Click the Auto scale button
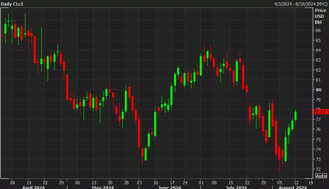The image size is (329, 189). pyautogui.click(x=321, y=176)
